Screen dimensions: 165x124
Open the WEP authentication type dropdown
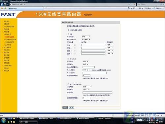pos(86,37)
